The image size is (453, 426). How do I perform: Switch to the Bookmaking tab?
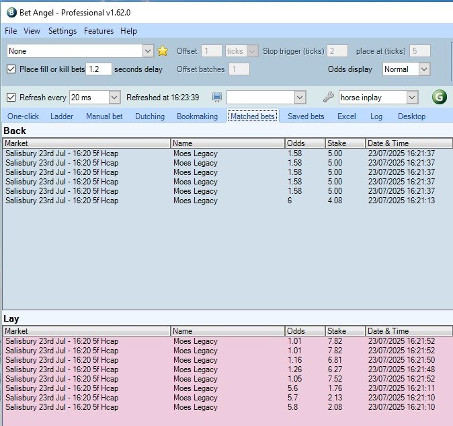(197, 116)
